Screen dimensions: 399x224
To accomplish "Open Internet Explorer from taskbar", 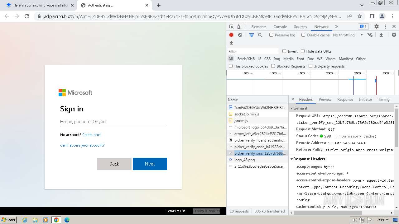I will (25, 220).
